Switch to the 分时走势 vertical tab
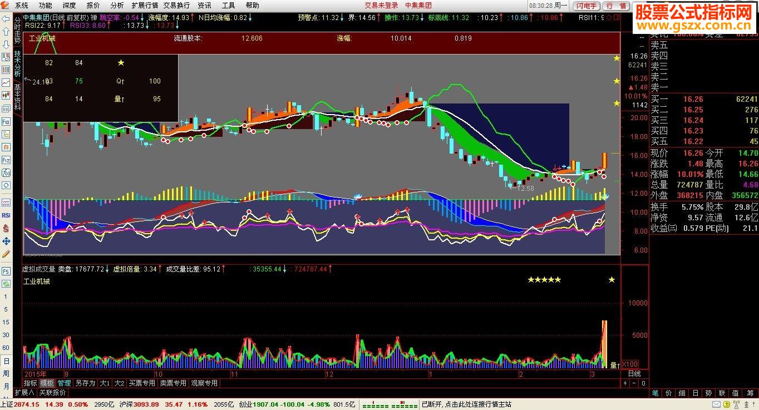The width and height of the screenshot is (759, 410). 17,30
